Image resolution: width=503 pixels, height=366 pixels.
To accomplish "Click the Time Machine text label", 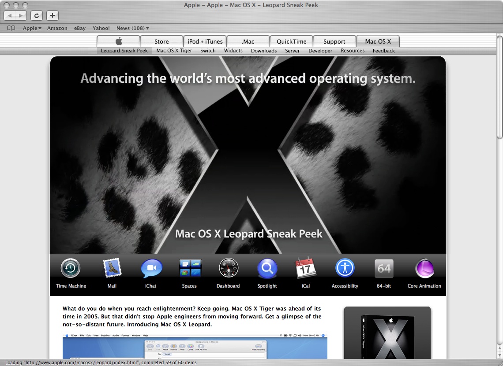I will point(71,286).
